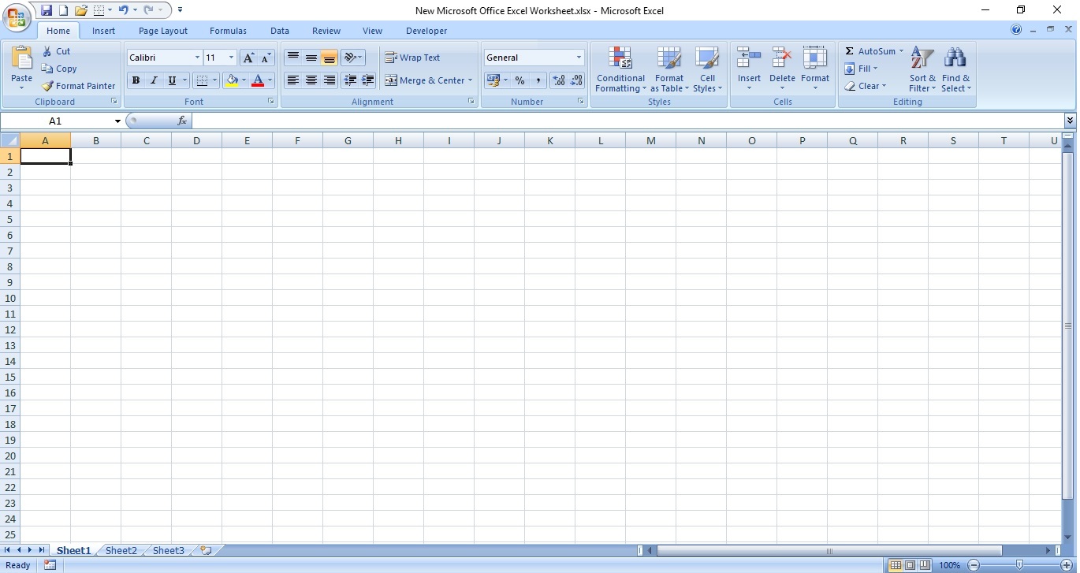Expand the Number Format dropdown
Screen dimensions: 1080x573
pos(578,57)
